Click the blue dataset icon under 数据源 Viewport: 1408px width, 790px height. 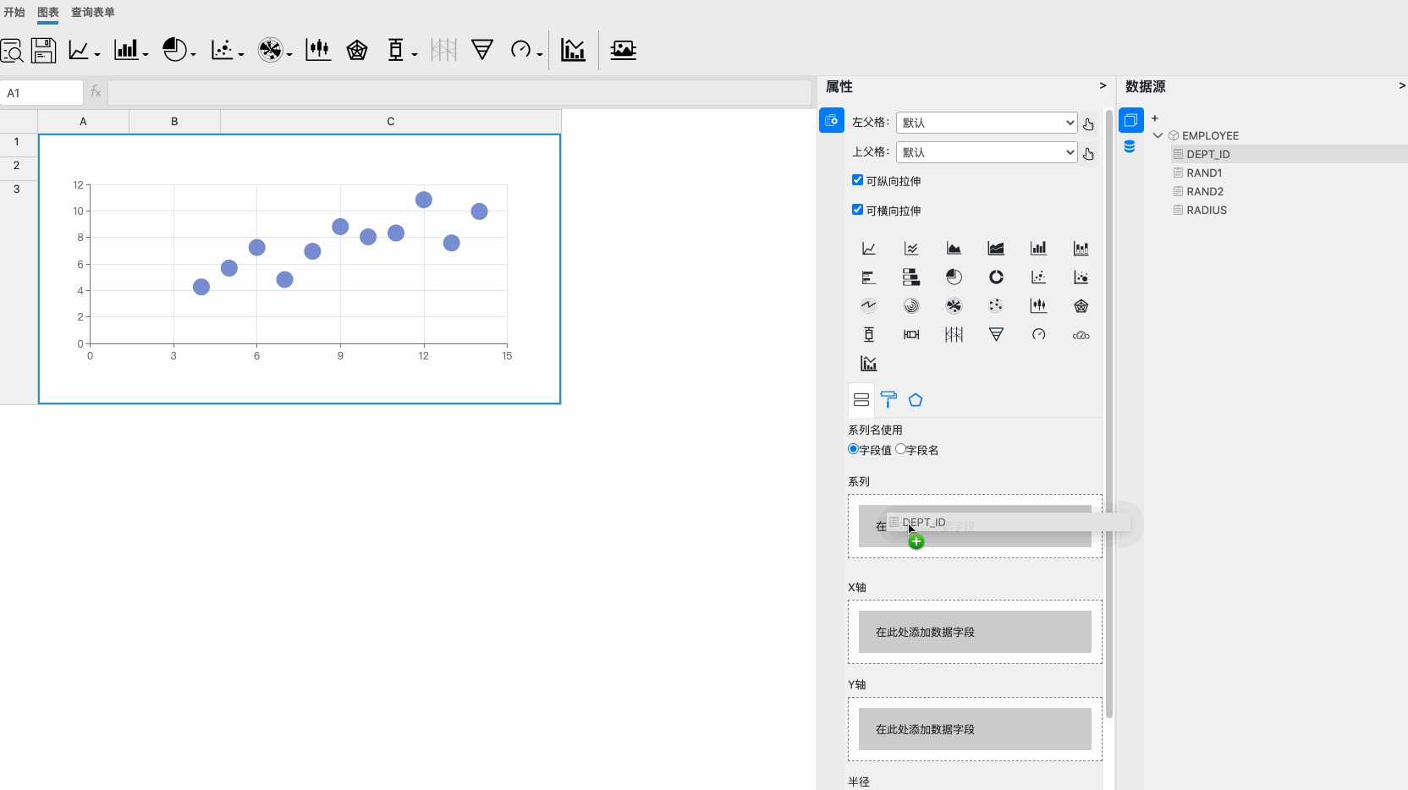1131,120
